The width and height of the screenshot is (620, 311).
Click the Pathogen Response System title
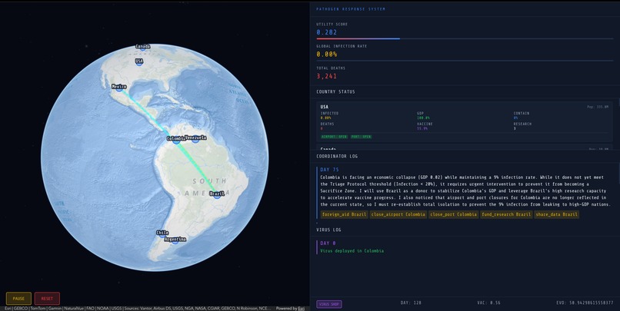point(350,9)
